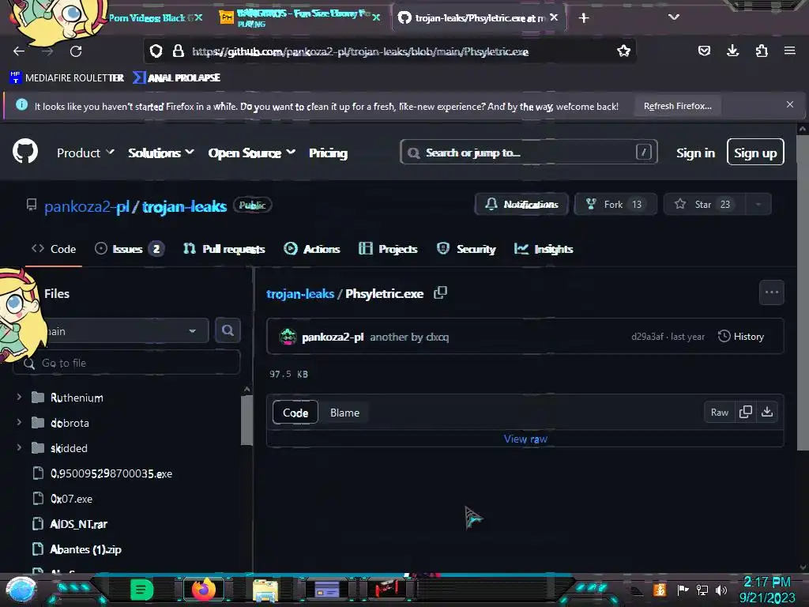Open the 0x07.exe file
The image size is (809, 607).
[x=71, y=499]
